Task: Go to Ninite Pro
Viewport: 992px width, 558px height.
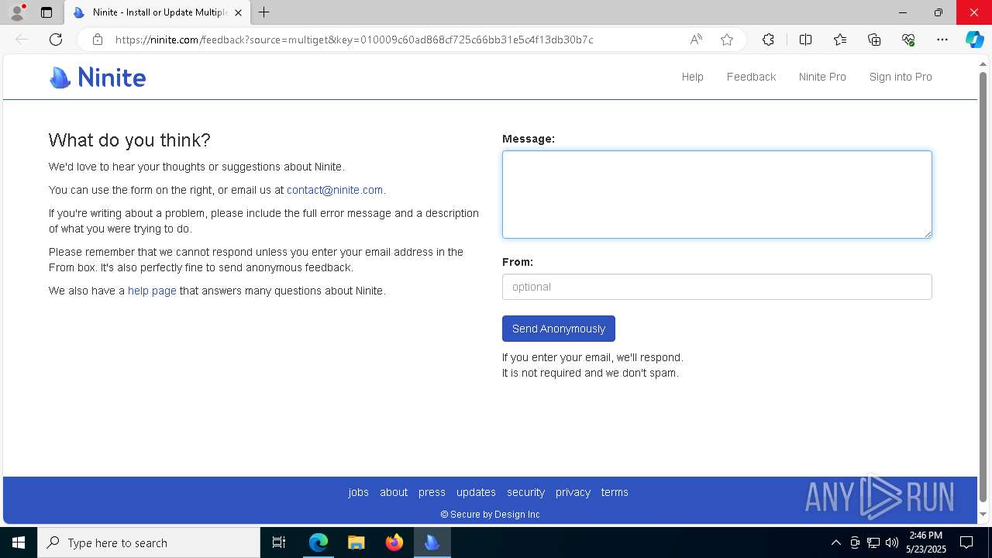Action: 822,77
